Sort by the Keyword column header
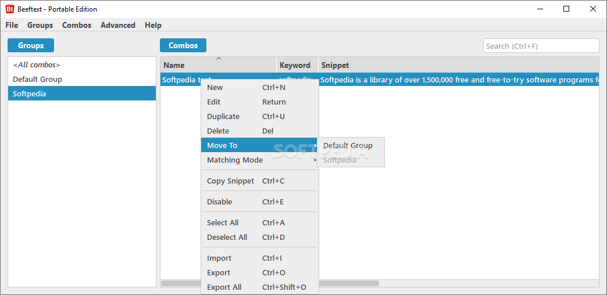 297,65
